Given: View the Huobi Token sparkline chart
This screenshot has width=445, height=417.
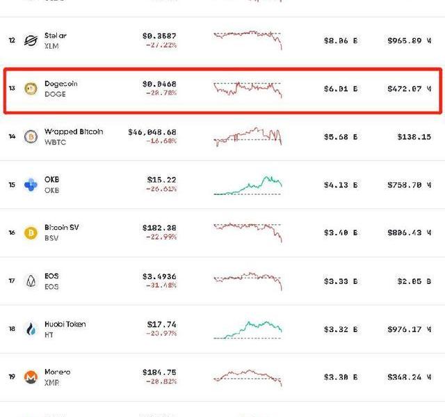Looking at the screenshot, I should tap(248, 330).
